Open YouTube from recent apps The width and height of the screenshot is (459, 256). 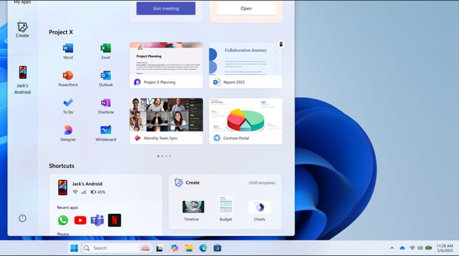80,220
